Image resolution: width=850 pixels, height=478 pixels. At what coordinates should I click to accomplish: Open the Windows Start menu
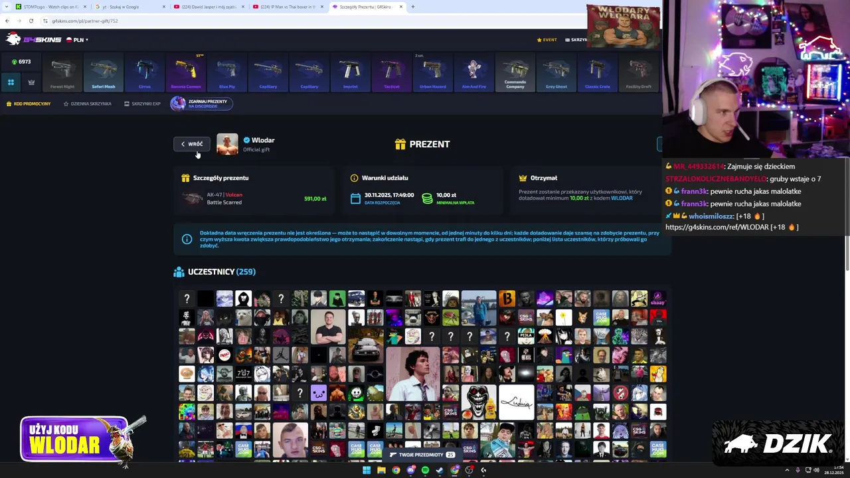pos(366,470)
